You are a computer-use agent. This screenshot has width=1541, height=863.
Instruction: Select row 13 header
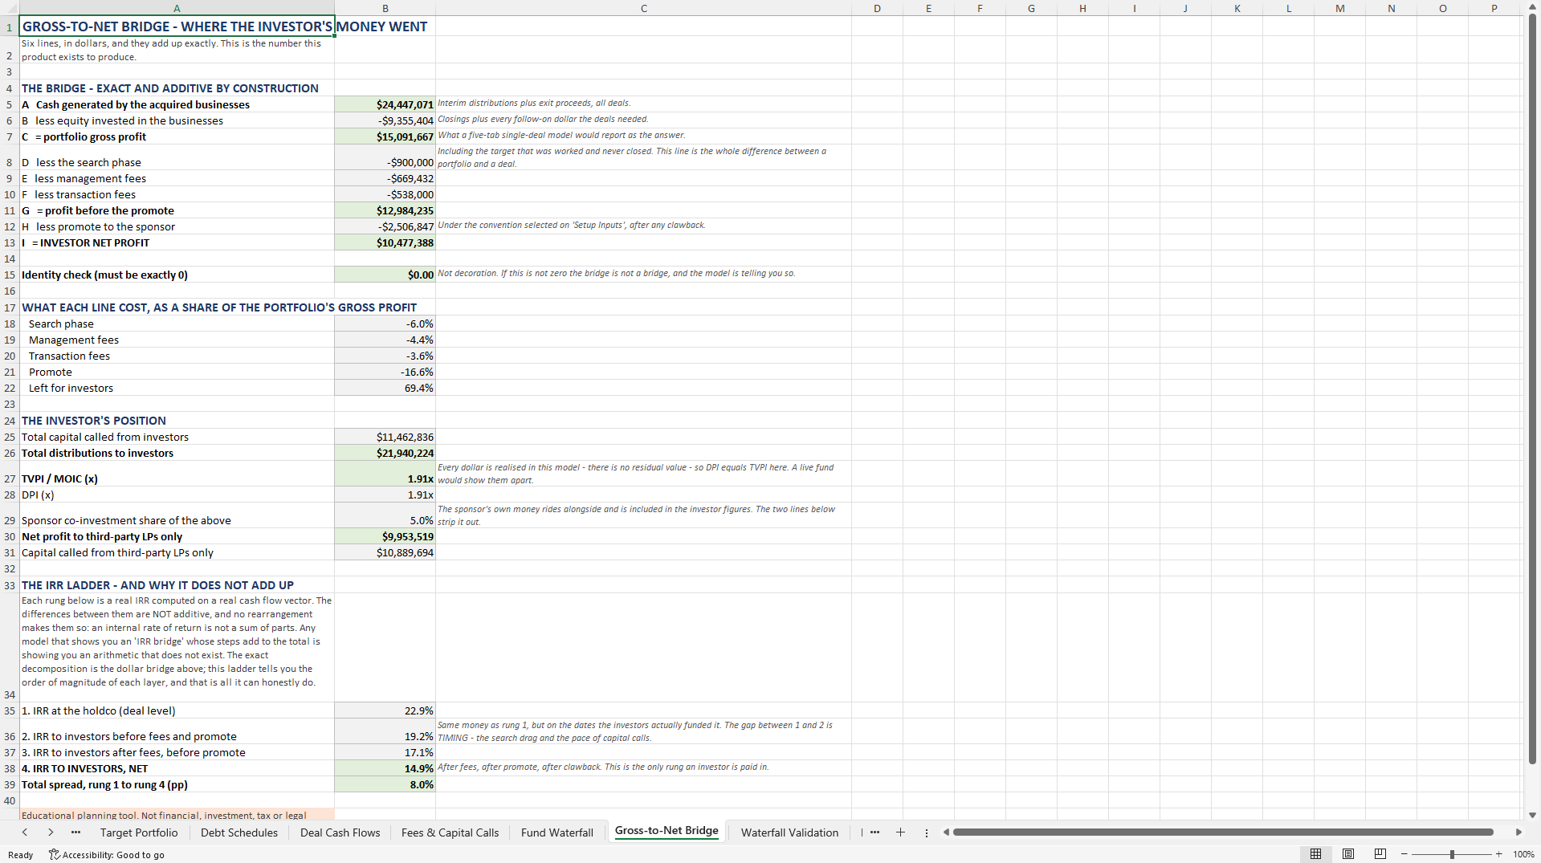point(10,242)
